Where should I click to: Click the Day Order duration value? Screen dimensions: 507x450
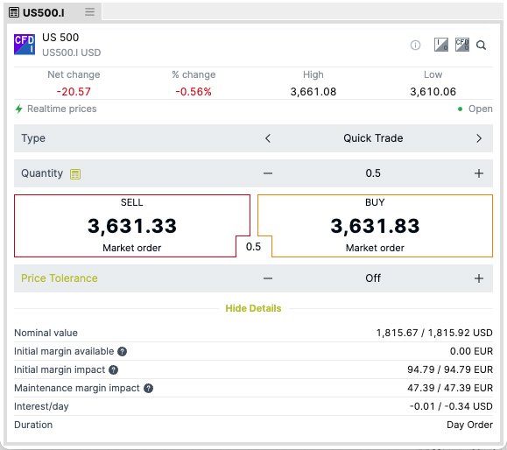[469, 425]
